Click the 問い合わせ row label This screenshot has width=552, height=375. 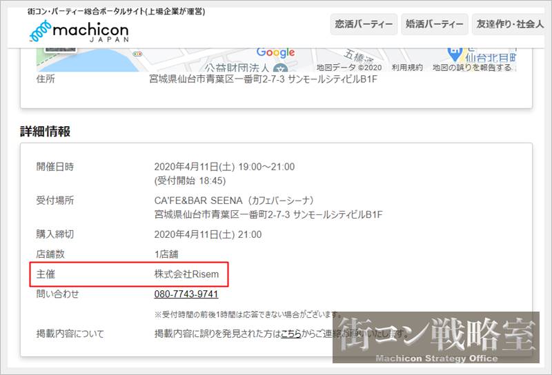pyautogui.click(x=57, y=294)
